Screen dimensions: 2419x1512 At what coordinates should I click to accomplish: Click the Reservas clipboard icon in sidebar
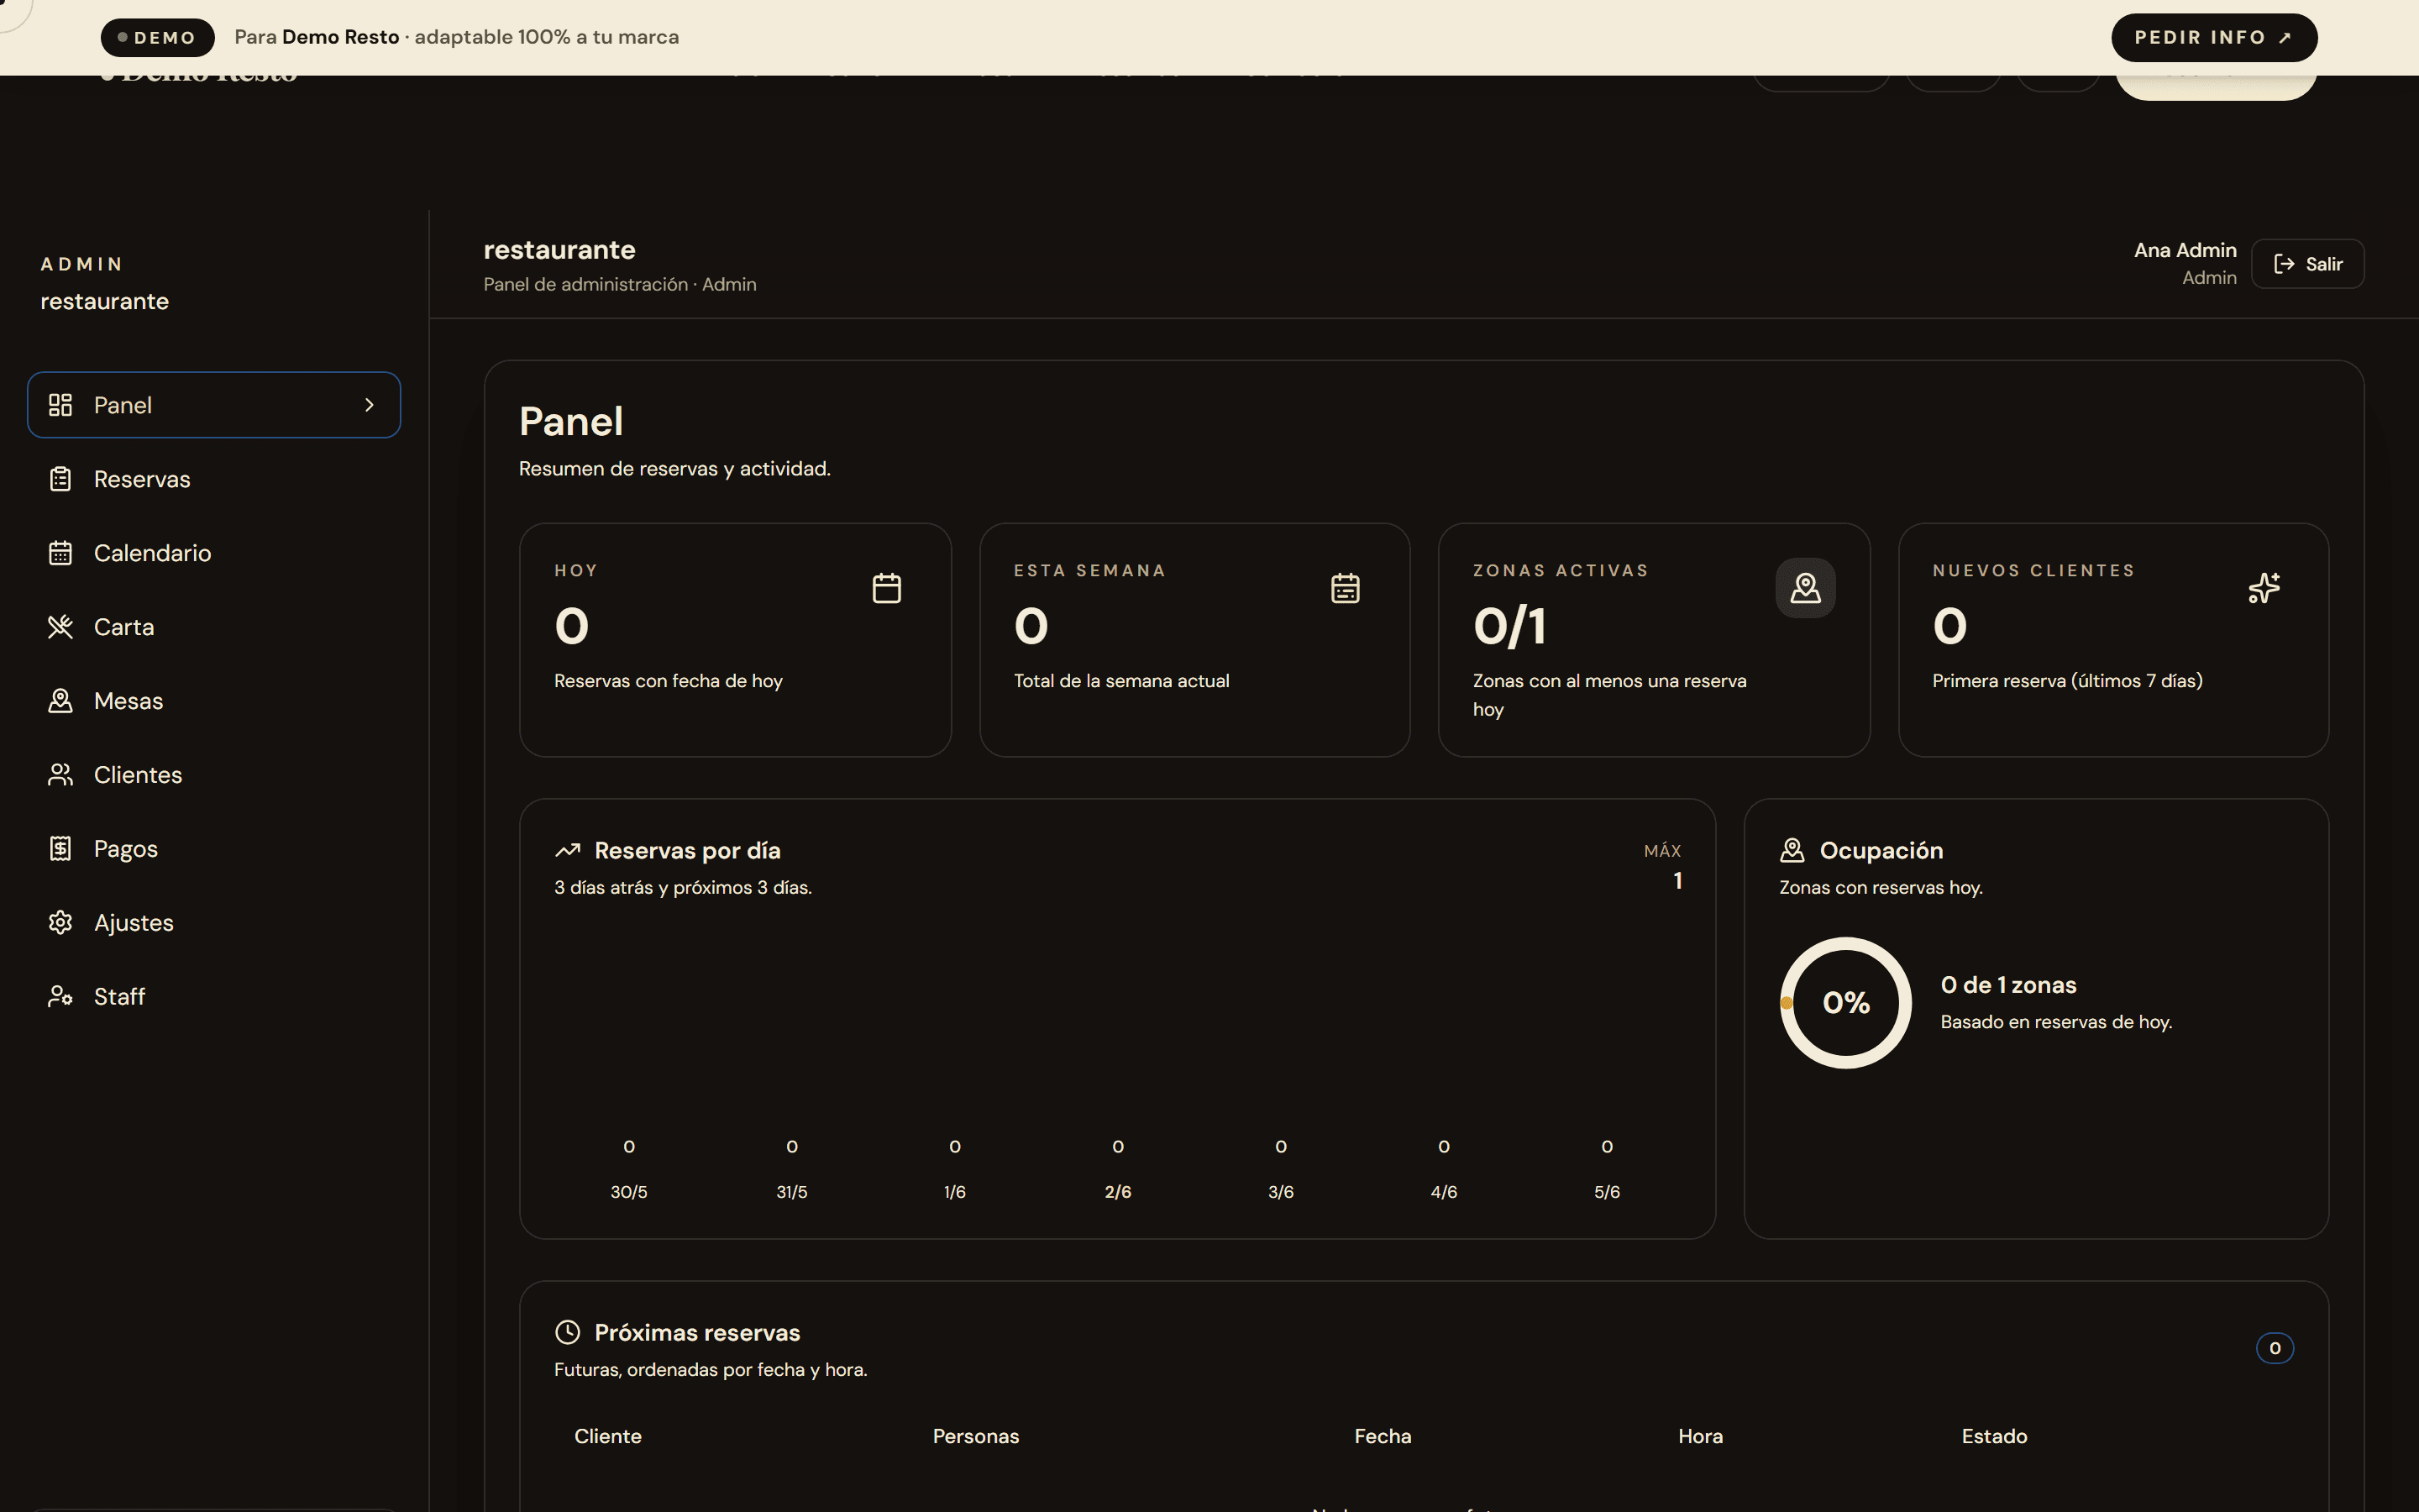pos(60,479)
